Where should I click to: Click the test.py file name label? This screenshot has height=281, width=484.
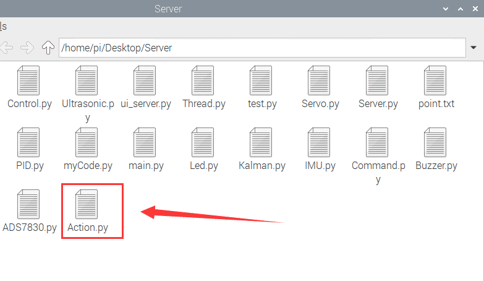(262, 104)
